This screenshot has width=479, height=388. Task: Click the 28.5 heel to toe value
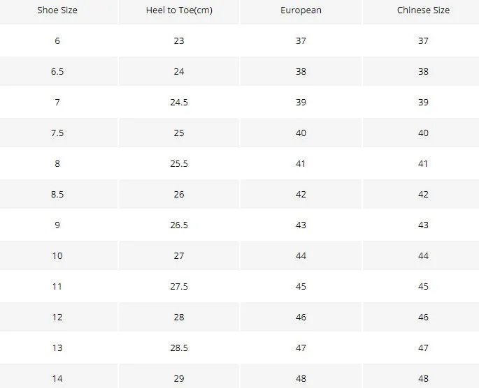click(179, 348)
